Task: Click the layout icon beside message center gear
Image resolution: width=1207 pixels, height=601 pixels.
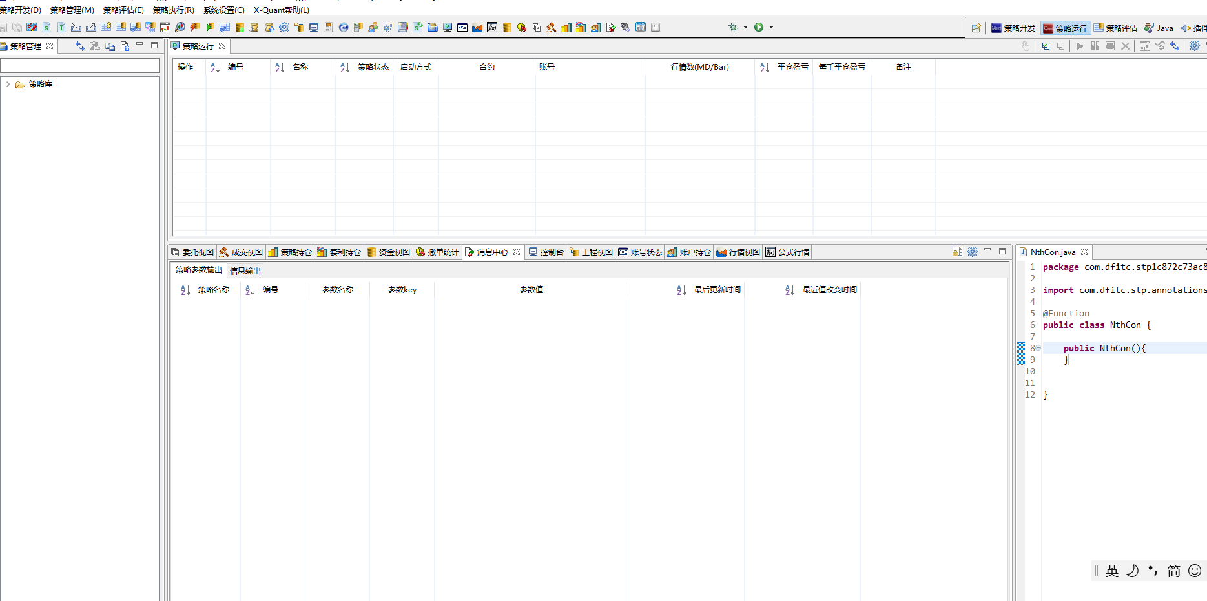Action: [x=957, y=252]
